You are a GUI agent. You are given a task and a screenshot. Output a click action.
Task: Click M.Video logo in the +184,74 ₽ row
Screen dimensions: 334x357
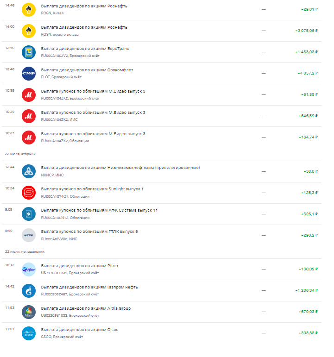tap(28, 138)
